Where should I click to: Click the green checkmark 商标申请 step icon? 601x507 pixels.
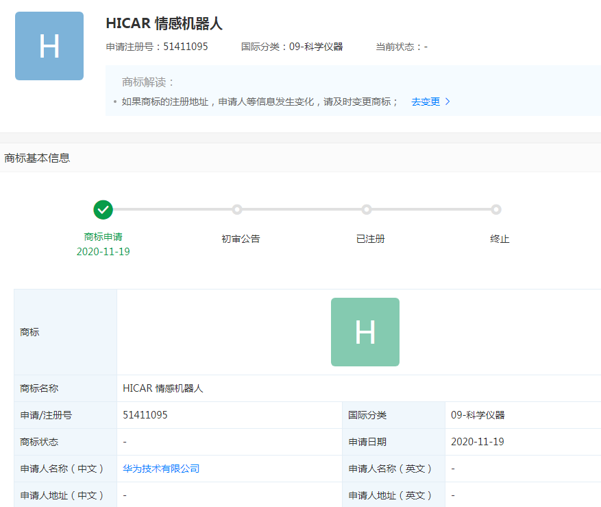tap(103, 209)
